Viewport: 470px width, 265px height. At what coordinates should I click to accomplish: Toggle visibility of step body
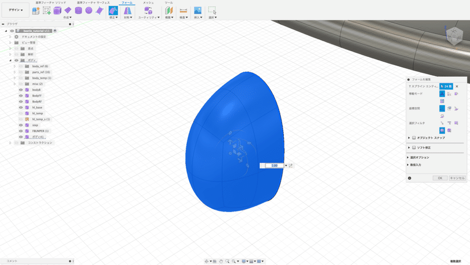[21, 125]
